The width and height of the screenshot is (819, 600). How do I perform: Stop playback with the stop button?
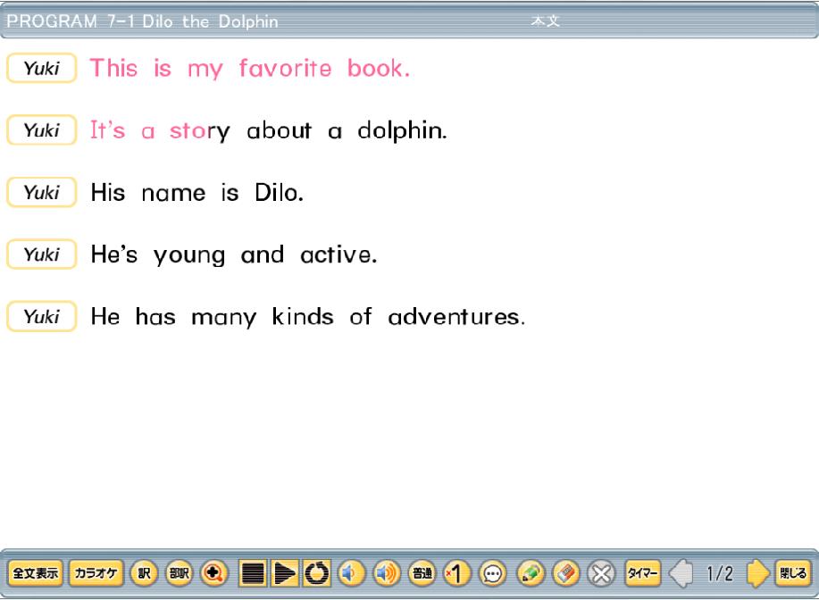tap(253, 573)
